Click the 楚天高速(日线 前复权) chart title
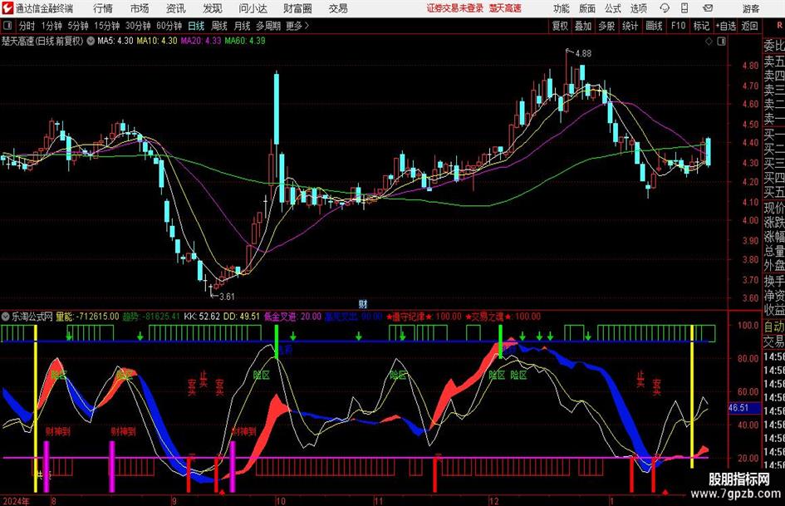The width and height of the screenshot is (785, 506). click(42, 41)
